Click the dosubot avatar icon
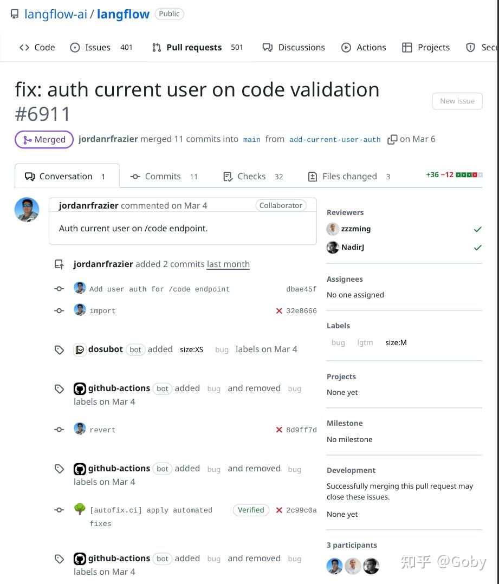This screenshot has height=584, width=499. 80,349
